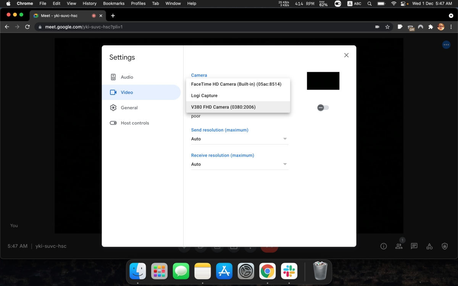
Task: Open the Trash from the Dock
Action: click(320, 271)
